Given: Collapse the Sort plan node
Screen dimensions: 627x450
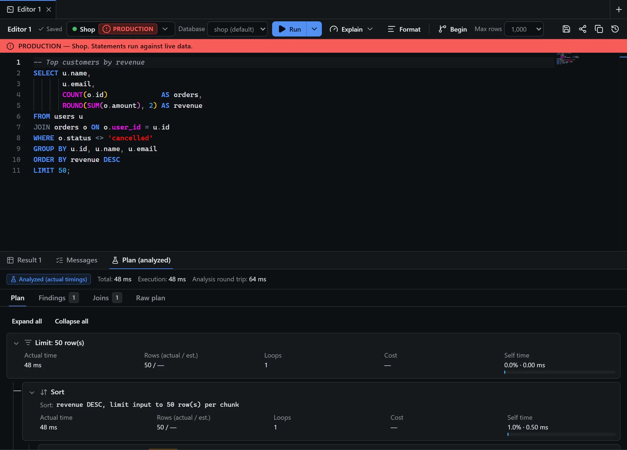Looking at the screenshot, I should [32, 392].
